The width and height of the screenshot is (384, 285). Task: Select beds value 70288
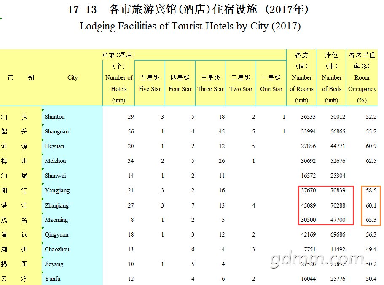[x=338, y=205]
